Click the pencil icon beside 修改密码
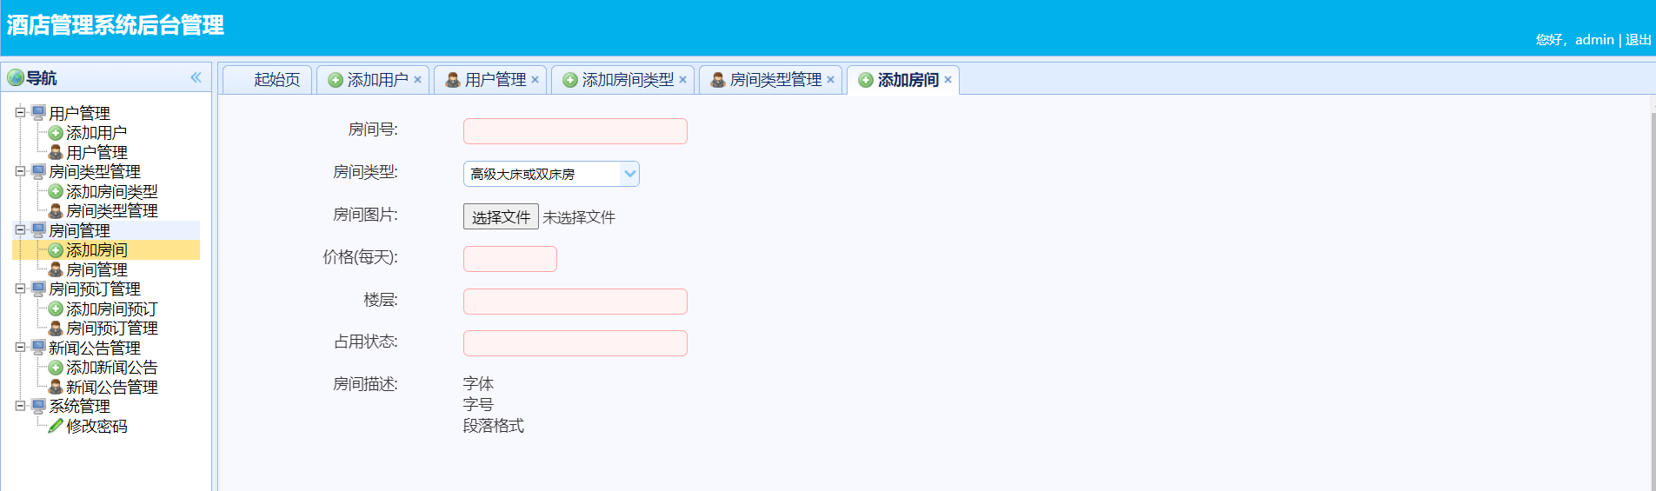Viewport: 1656px width, 491px height. (x=56, y=426)
